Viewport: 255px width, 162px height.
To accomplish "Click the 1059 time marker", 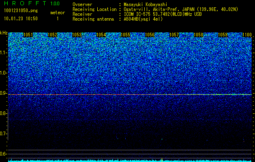I will tap(223, 35).
